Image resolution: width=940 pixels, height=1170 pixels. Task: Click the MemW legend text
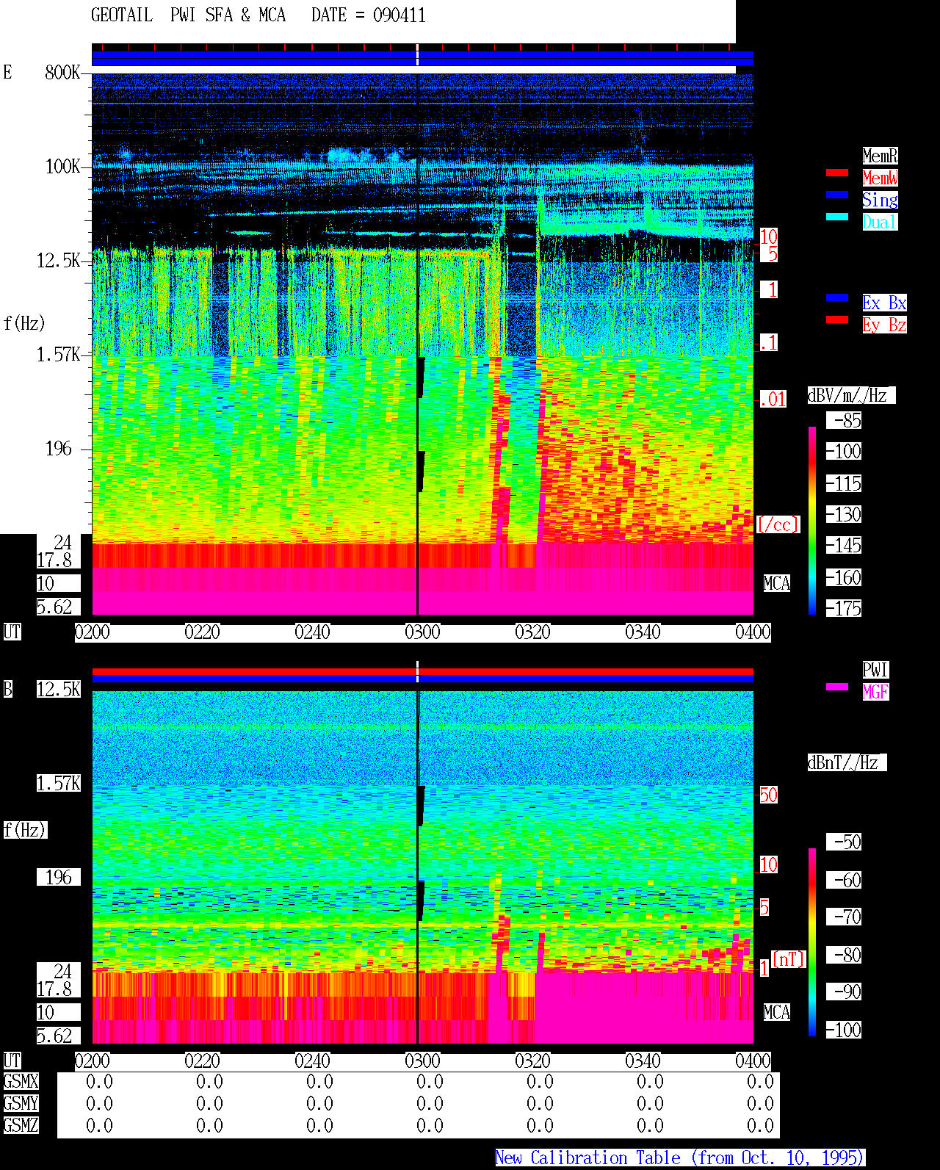click(x=880, y=178)
